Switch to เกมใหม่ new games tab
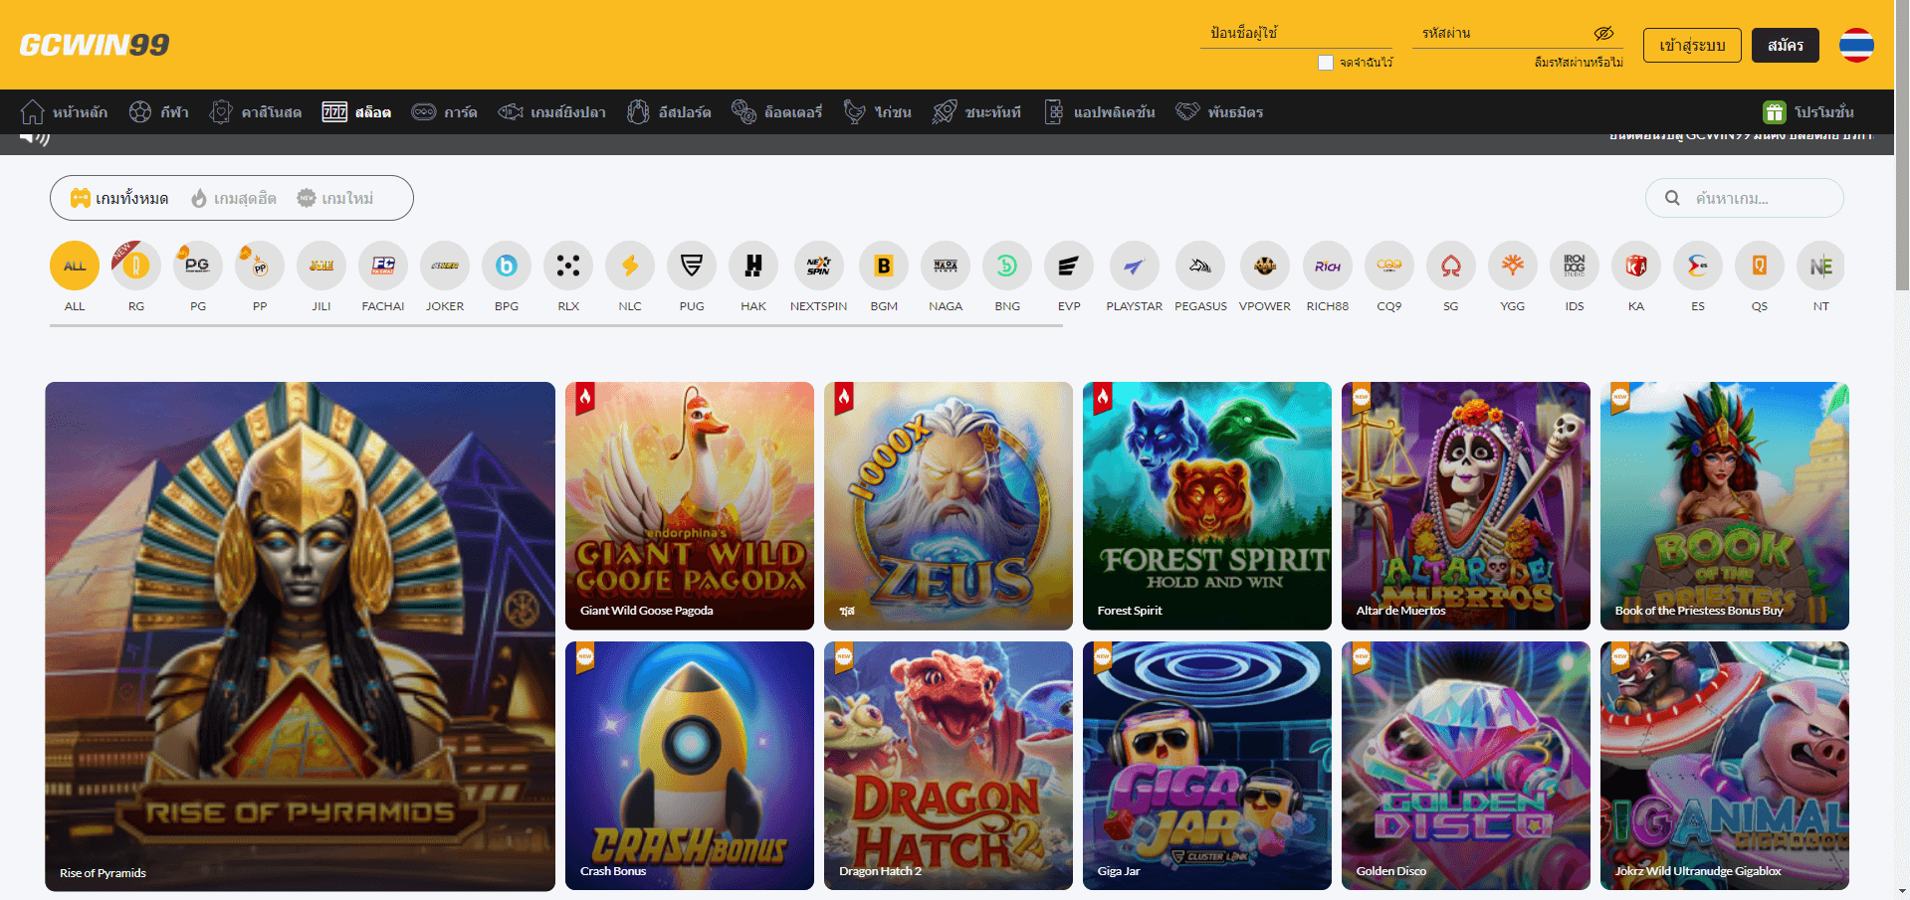This screenshot has height=900, width=1910. [x=335, y=199]
